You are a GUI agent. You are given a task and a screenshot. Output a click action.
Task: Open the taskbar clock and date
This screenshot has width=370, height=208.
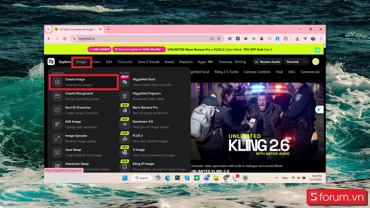[x=315, y=178]
